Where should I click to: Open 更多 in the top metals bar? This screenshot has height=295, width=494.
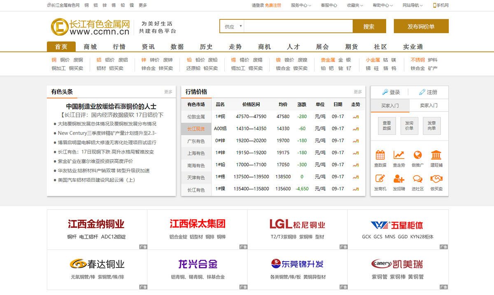[143, 5]
